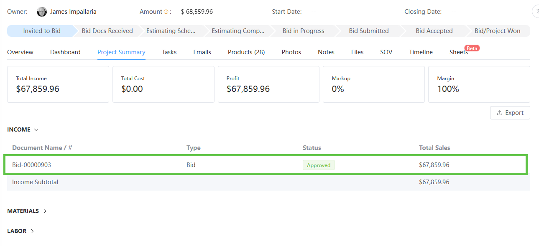Image resolution: width=539 pixels, height=246 pixels.
Task: Click James Impallaria's owner avatar
Action: click(42, 12)
